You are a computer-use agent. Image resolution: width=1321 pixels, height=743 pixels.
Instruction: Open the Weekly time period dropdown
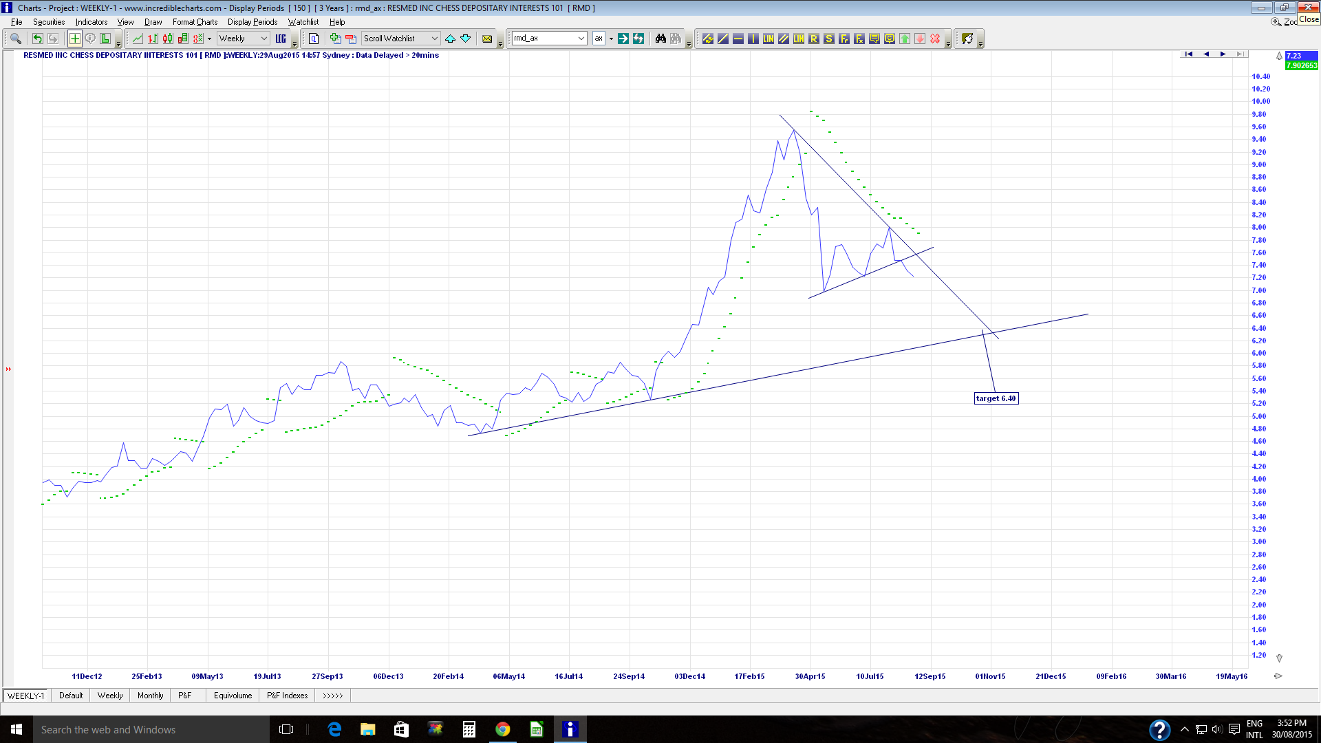coord(244,39)
